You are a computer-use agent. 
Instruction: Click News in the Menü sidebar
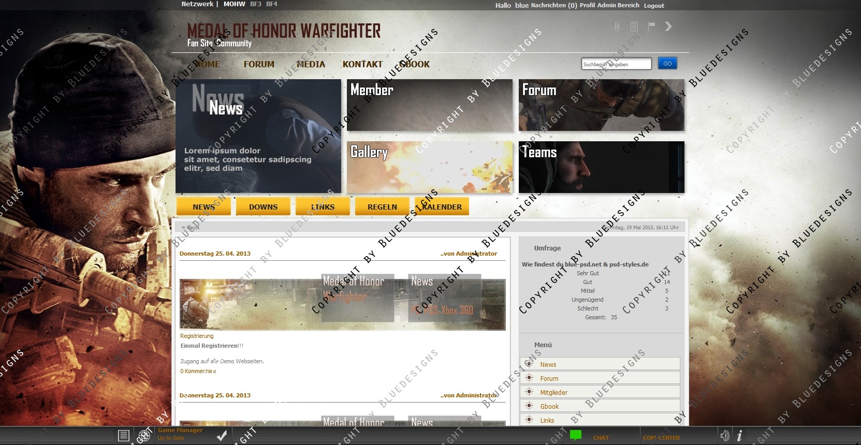(548, 364)
